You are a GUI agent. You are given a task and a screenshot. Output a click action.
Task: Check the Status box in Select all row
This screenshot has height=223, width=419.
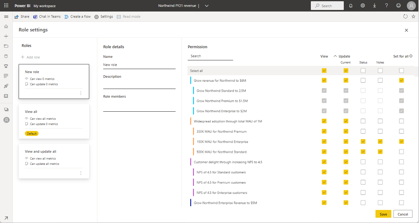(x=363, y=71)
